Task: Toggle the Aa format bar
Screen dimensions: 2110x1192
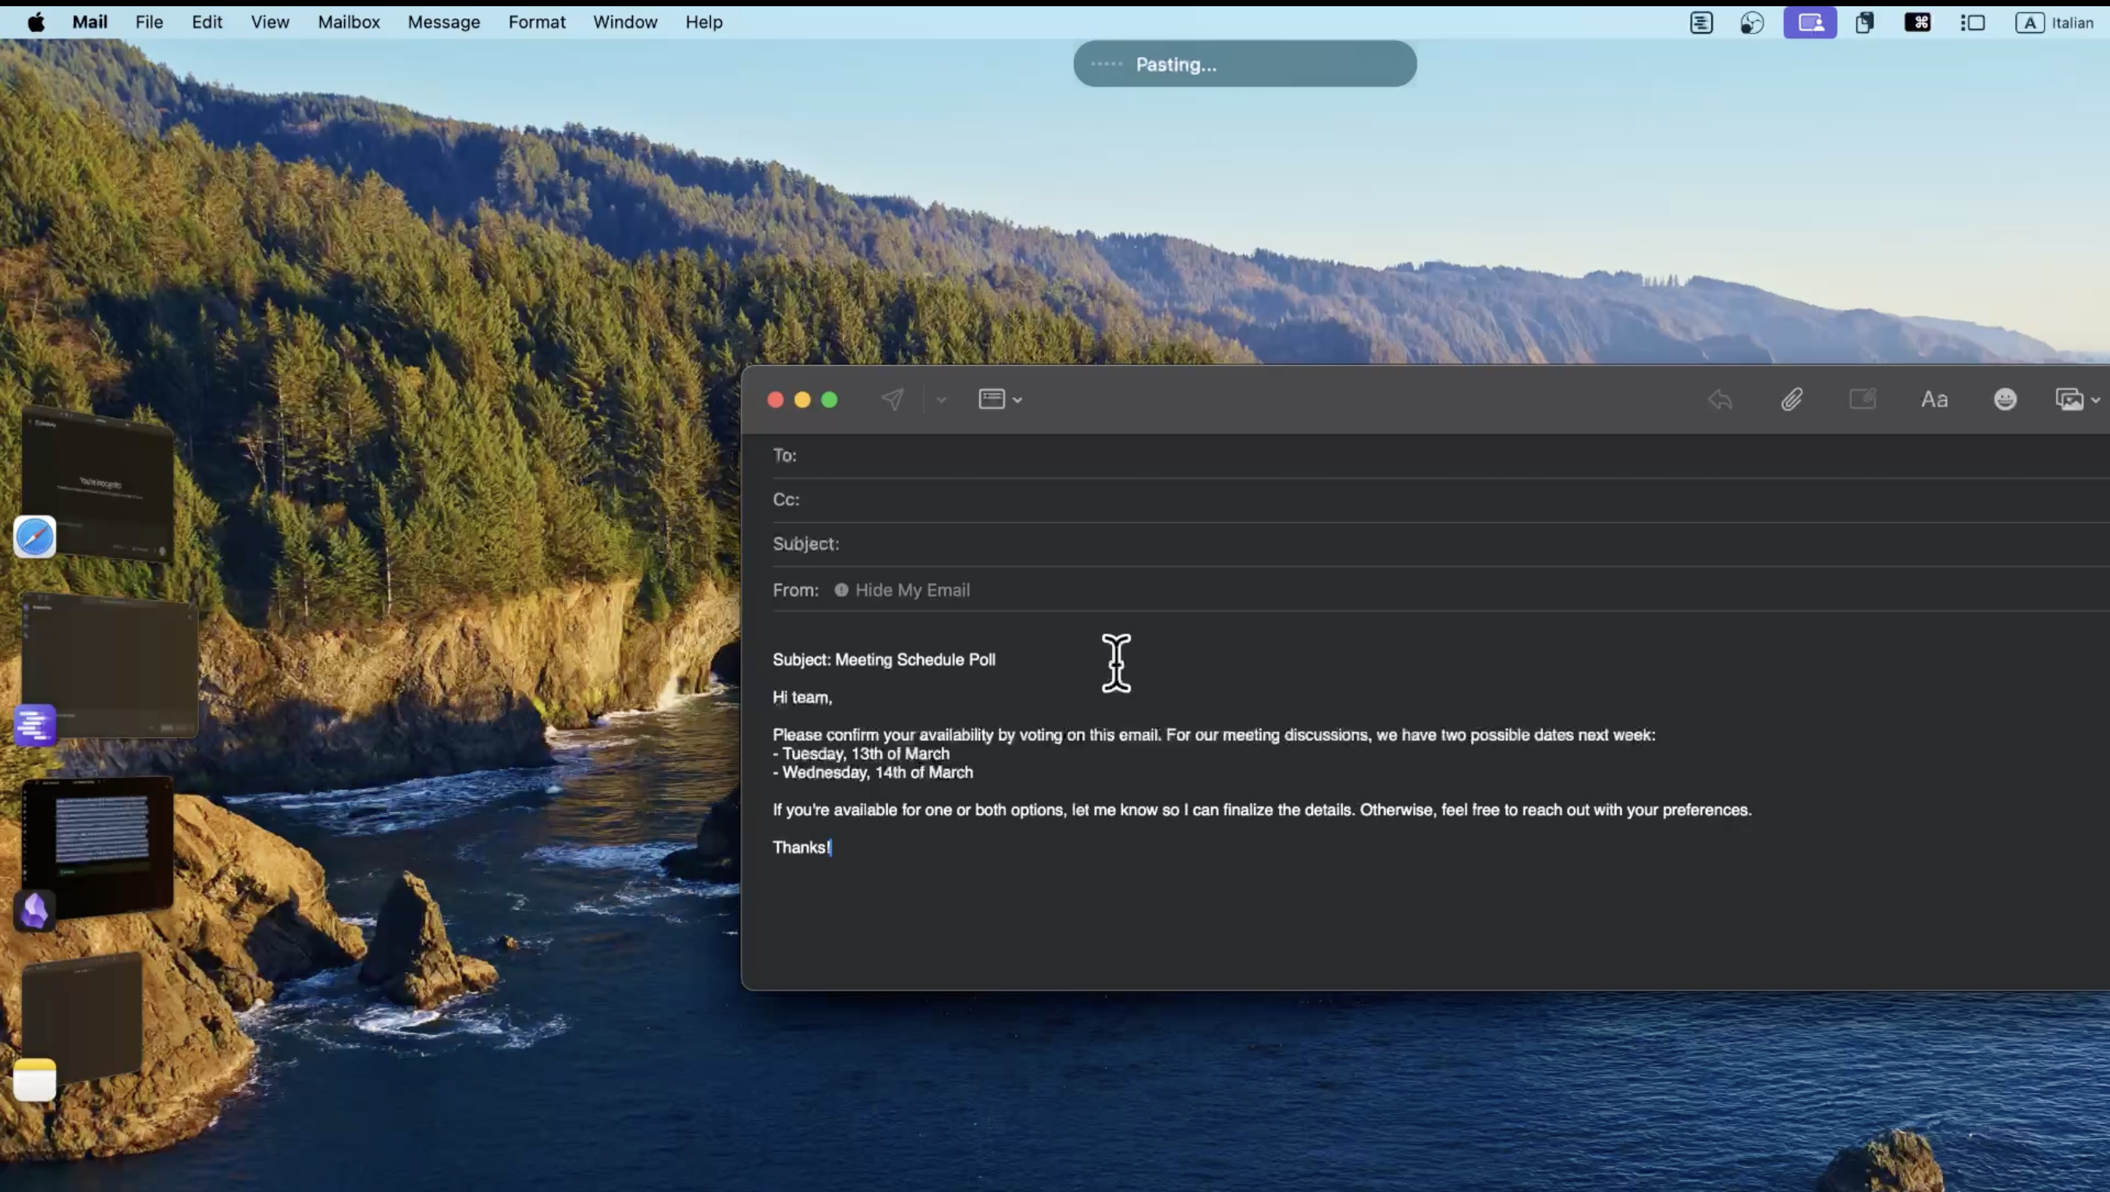Action: [1934, 399]
